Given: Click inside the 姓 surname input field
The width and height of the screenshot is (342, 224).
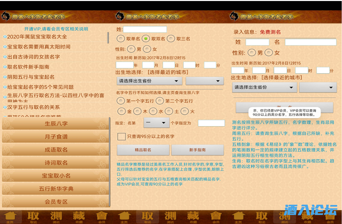Looking at the screenshot, I should click(x=145, y=29).
